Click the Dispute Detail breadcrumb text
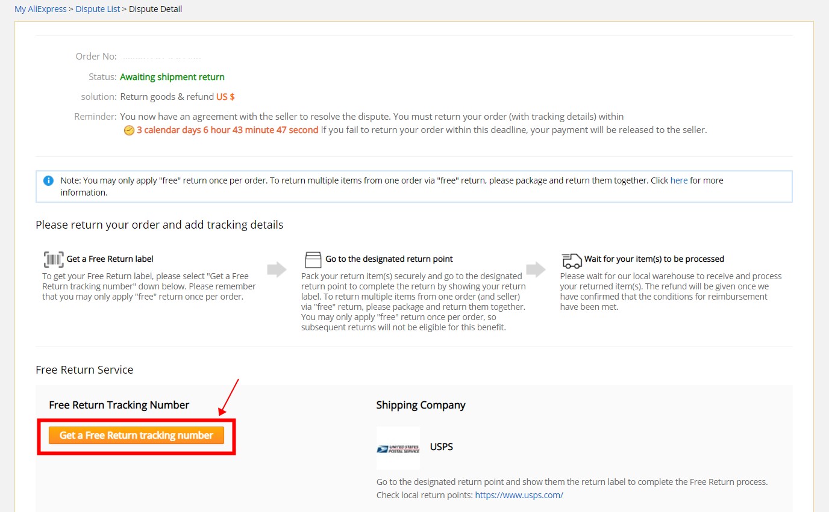The image size is (829, 512). click(155, 9)
